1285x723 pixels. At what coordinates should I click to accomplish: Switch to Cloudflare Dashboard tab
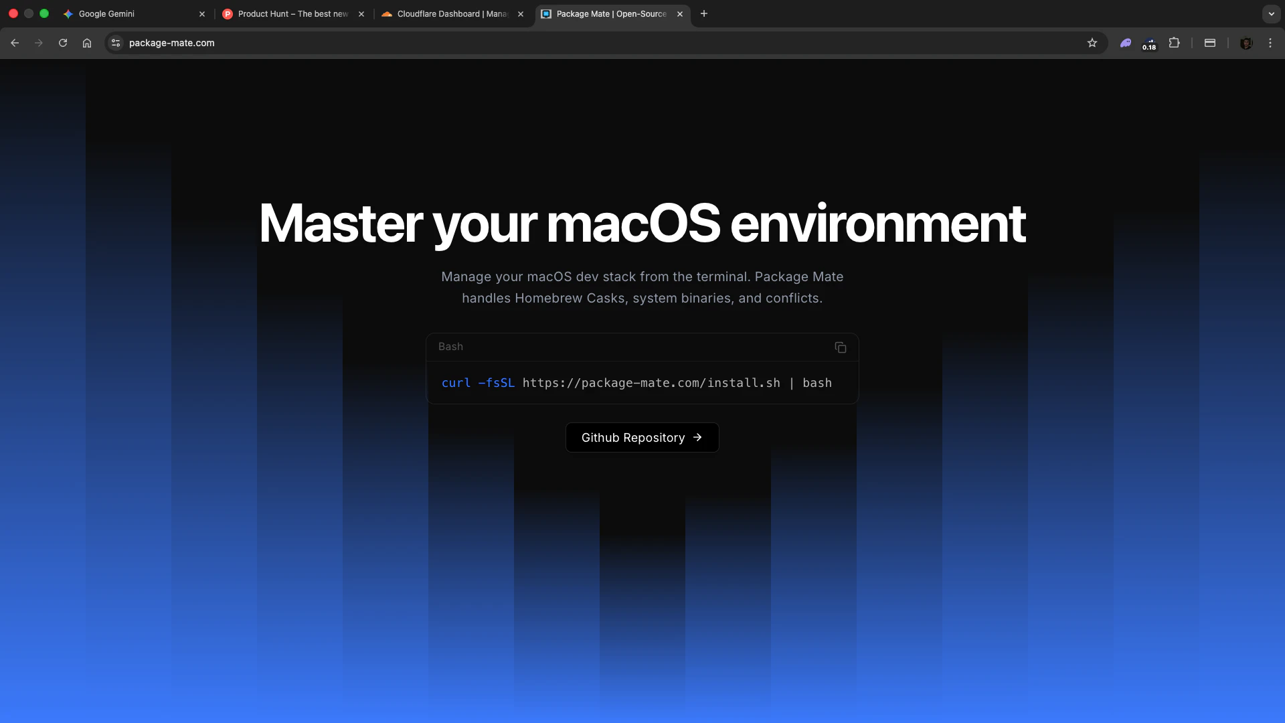447,13
